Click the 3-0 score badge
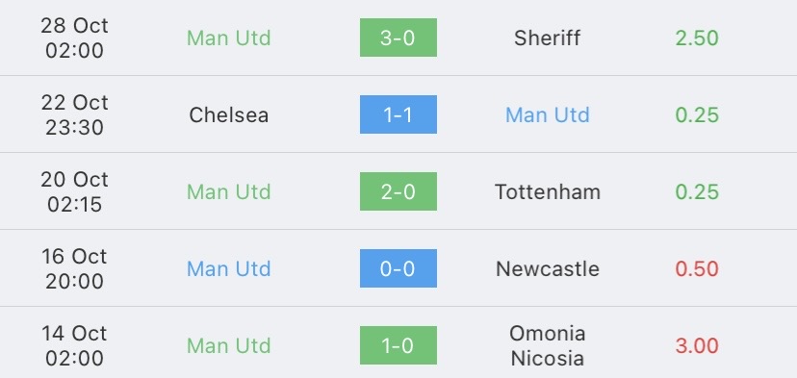This screenshot has width=797, height=378. 398,38
